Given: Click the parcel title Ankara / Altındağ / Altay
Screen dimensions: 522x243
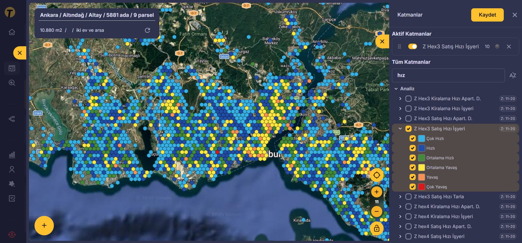Looking at the screenshot, I should pos(97,15).
